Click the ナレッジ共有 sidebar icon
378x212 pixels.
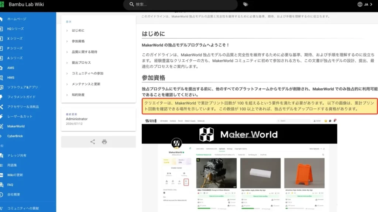tap(1, 156)
